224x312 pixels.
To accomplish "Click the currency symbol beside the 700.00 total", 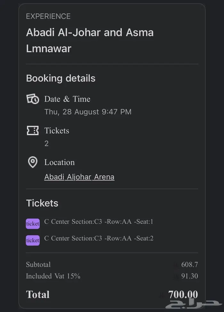I will point(163,295).
